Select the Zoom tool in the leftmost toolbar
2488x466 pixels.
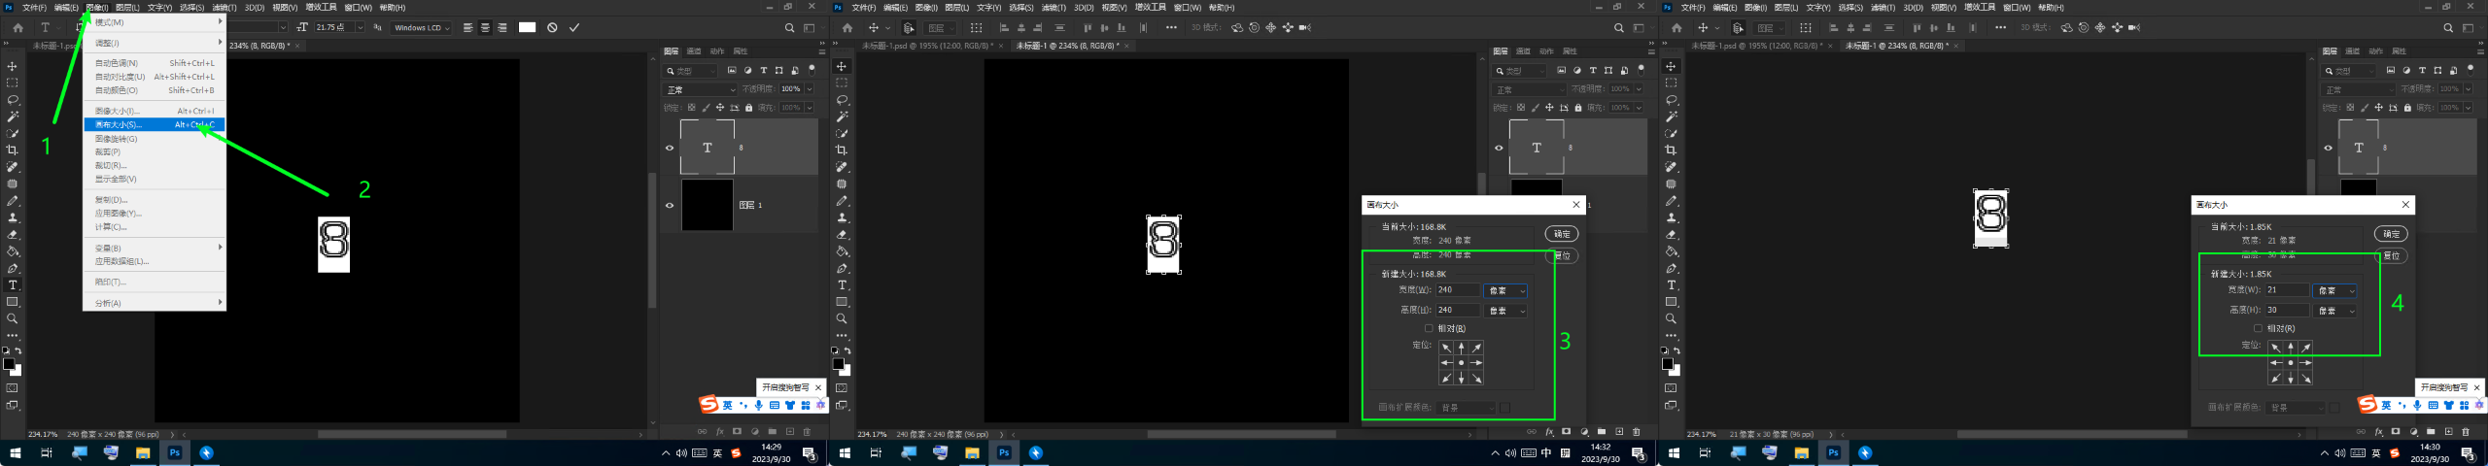(x=13, y=318)
